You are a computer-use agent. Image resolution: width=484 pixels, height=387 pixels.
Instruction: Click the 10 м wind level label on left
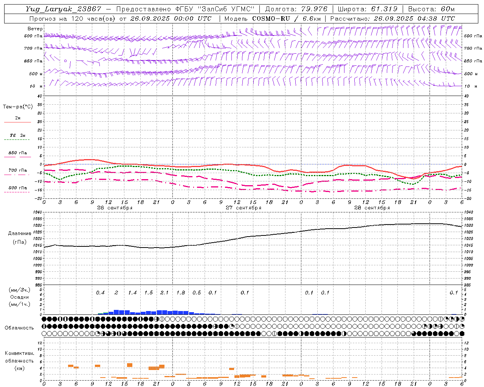[36, 86]
